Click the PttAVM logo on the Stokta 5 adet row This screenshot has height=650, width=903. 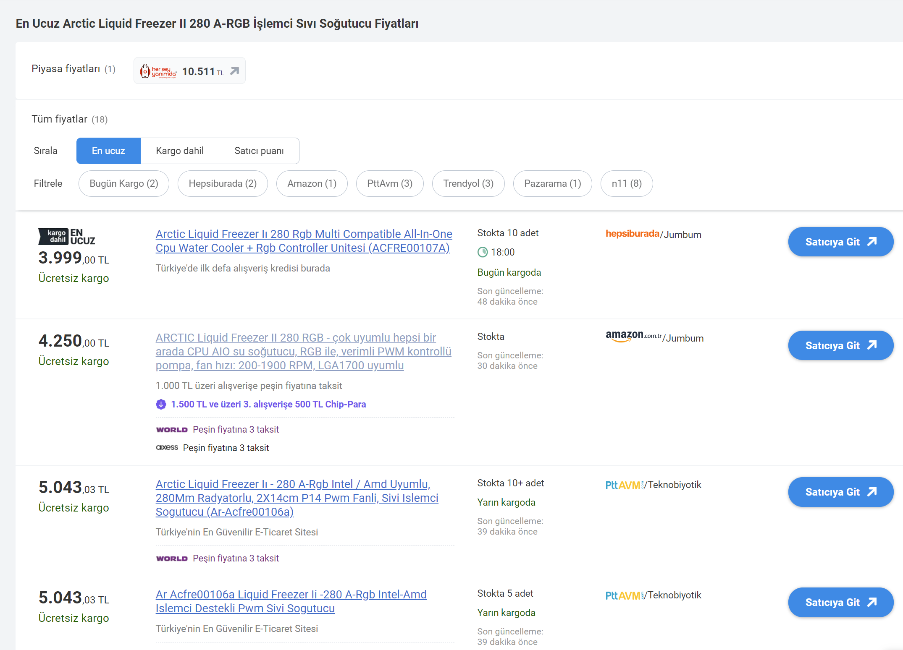[x=624, y=595]
